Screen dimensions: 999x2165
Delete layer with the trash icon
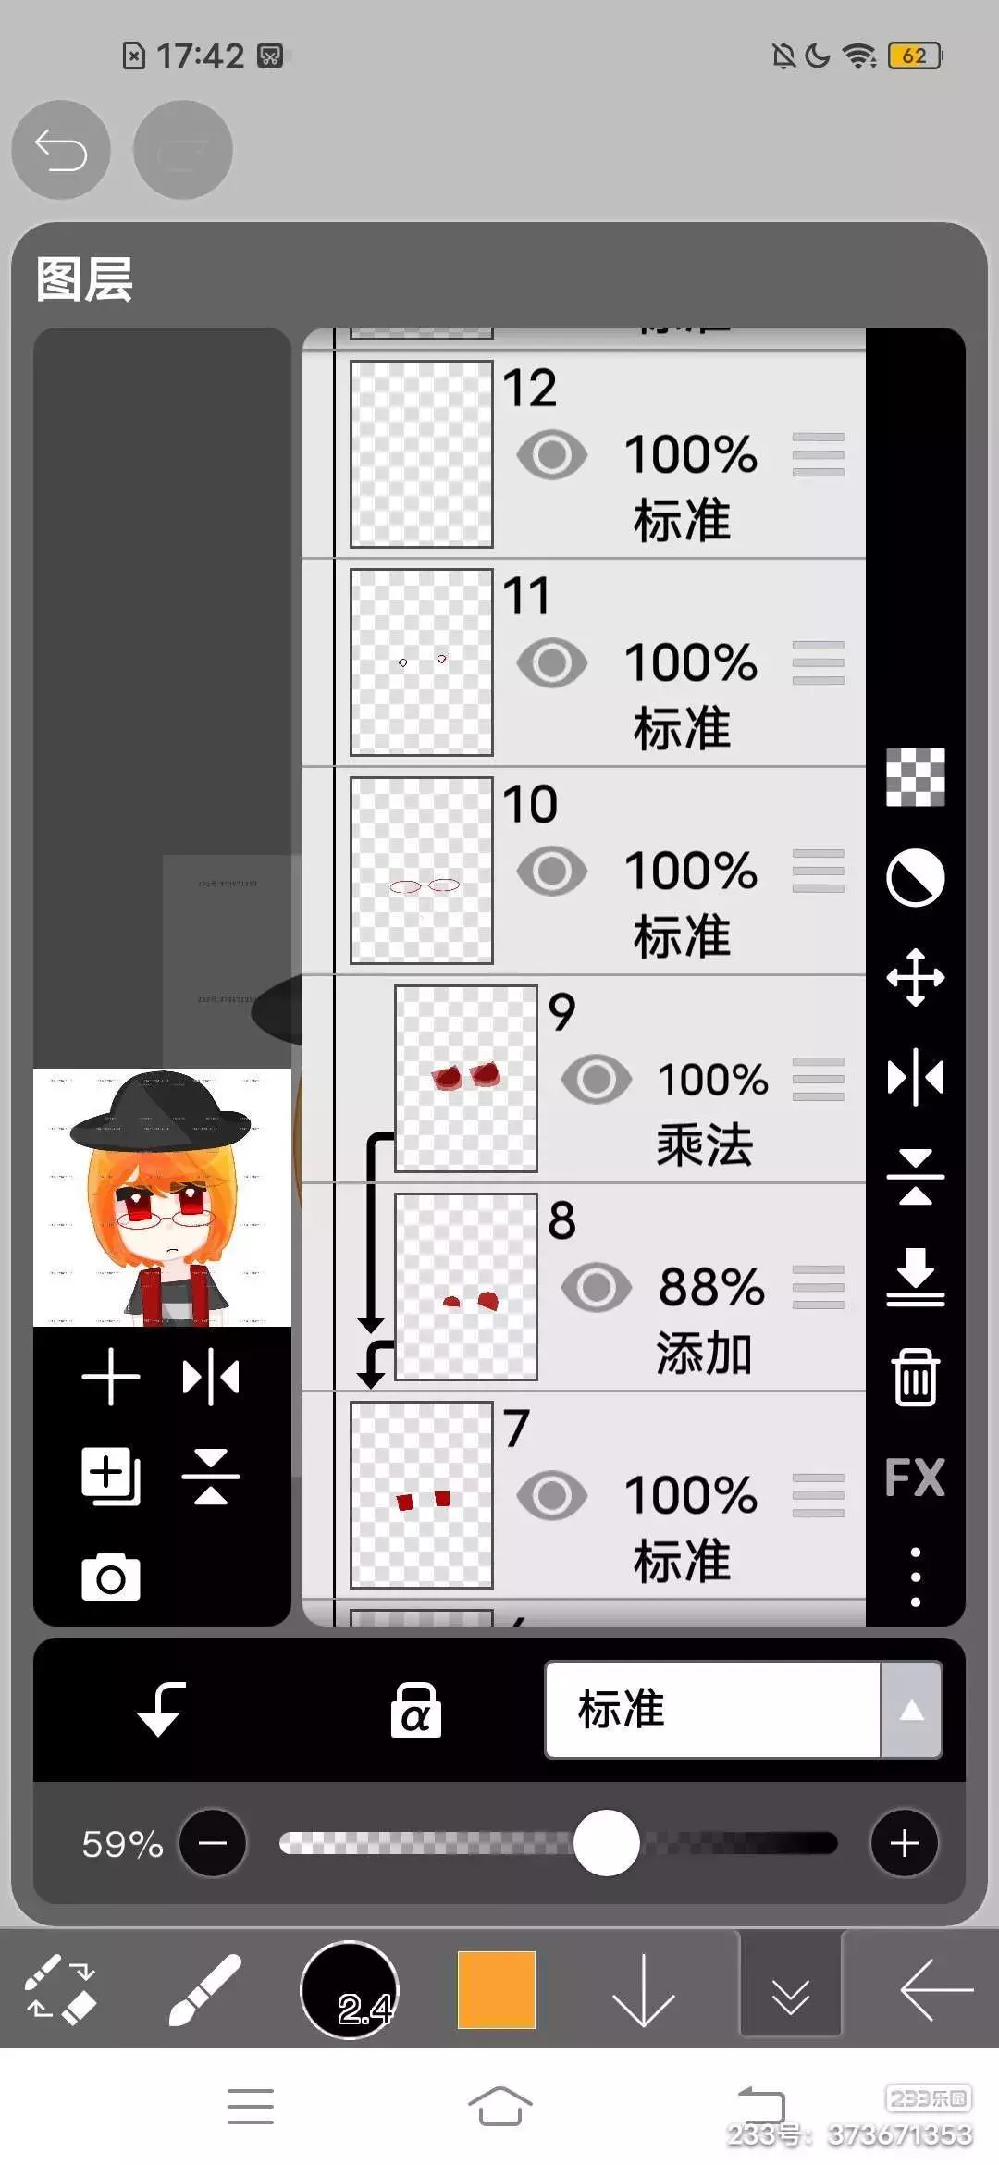pos(915,1377)
